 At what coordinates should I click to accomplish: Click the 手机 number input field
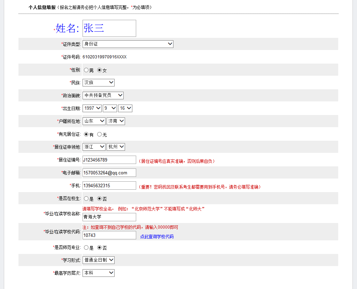coord(109,185)
